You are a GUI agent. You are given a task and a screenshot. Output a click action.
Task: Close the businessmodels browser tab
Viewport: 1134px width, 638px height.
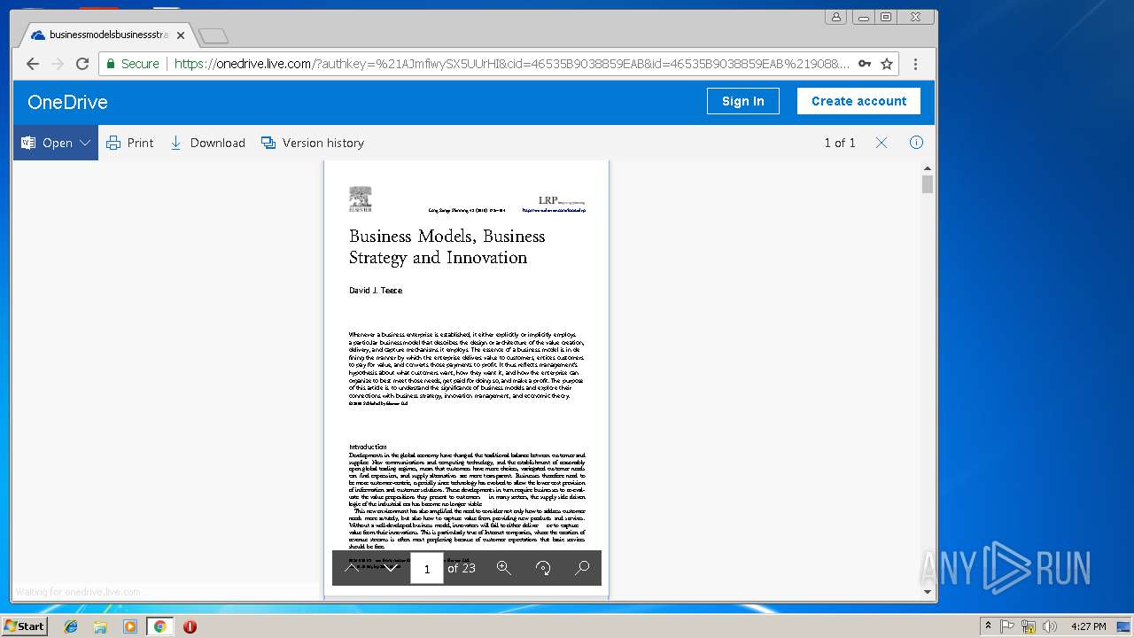(181, 35)
